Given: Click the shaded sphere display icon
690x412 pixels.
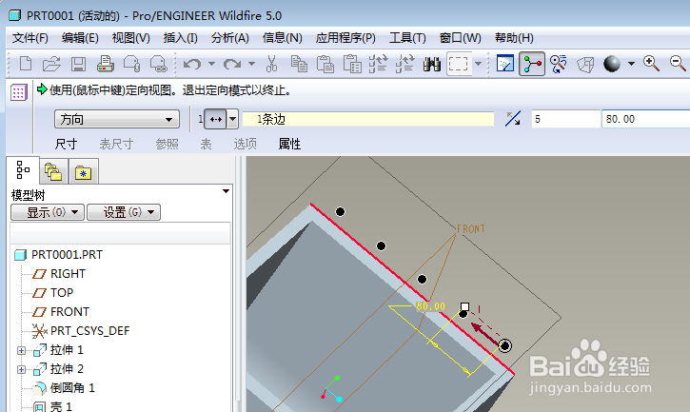Looking at the screenshot, I should click(612, 65).
